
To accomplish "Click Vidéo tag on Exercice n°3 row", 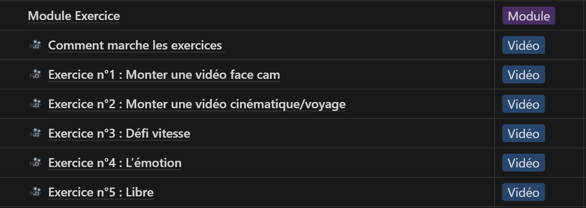I will pyautogui.click(x=523, y=134).
